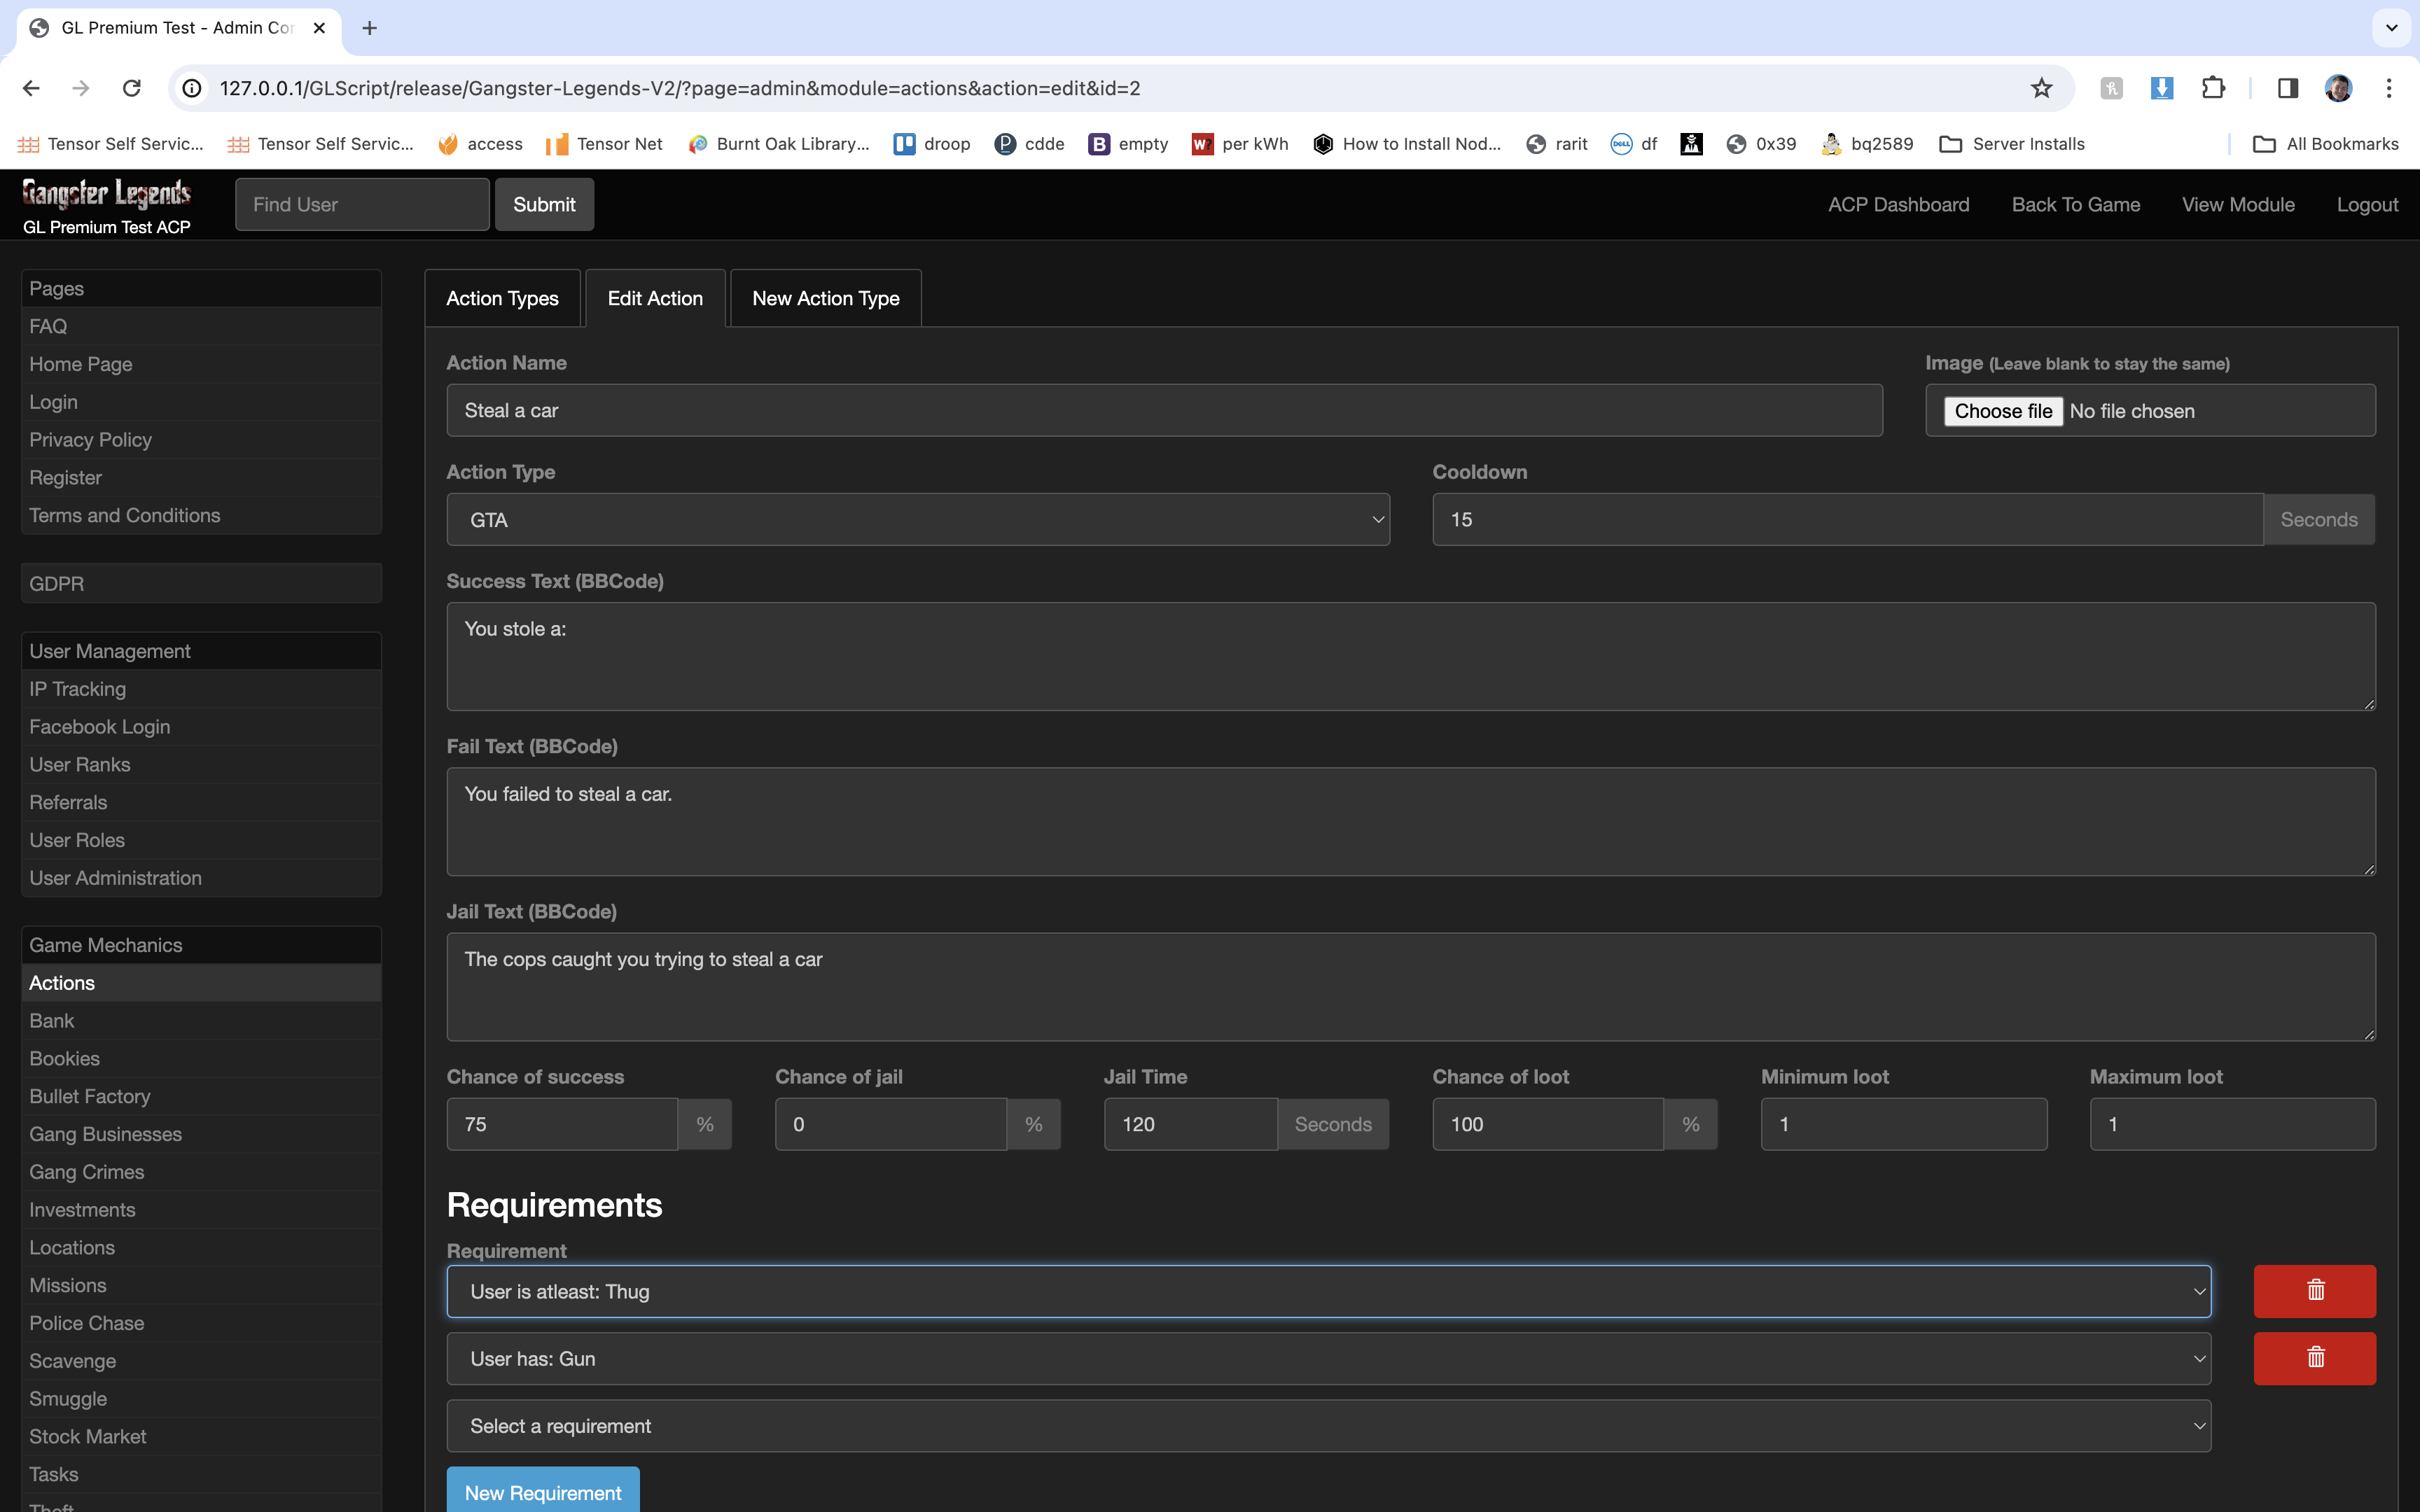Open the Bullet Factory sidebar link

pyautogui.click(x=90, y=1096)
